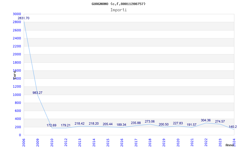
Task: Click the x-axis year 2006
Action: coord(24,142)
